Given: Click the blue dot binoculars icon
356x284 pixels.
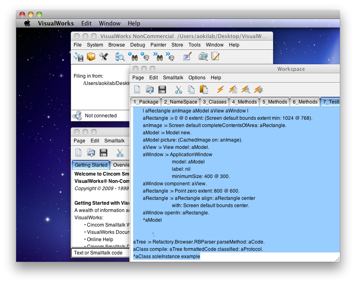Looking at the screenshot, I should click(x=133, y=57).
